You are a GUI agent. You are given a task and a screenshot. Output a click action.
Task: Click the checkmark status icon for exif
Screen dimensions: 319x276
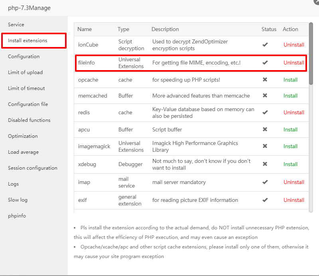click(265, 200)
